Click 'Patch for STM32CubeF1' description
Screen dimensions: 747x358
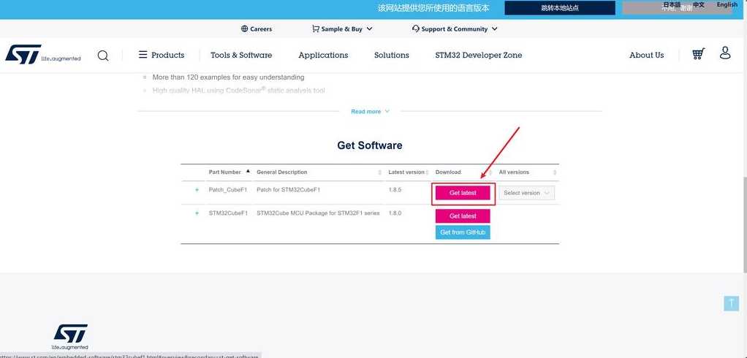[x=288, y=189]
